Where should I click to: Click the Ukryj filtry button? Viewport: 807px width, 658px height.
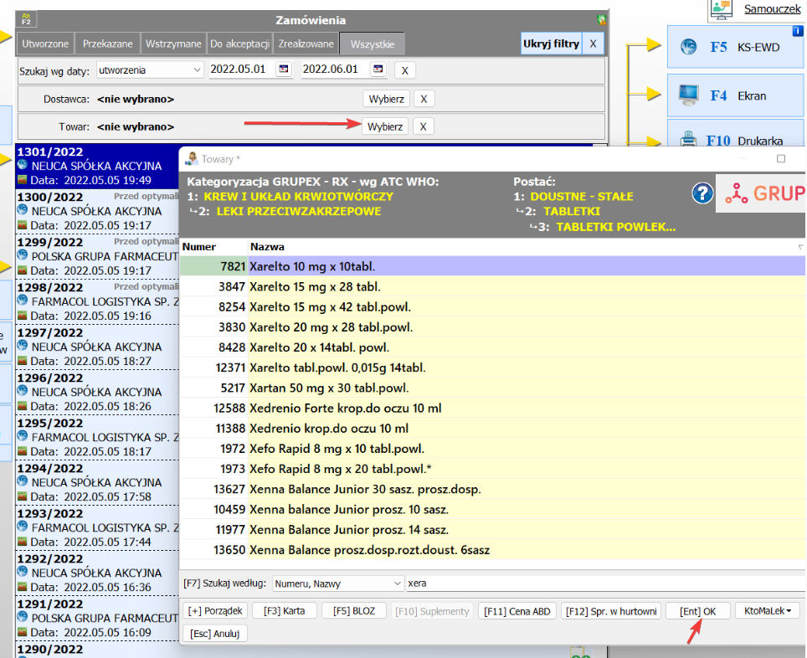[551, 44]
